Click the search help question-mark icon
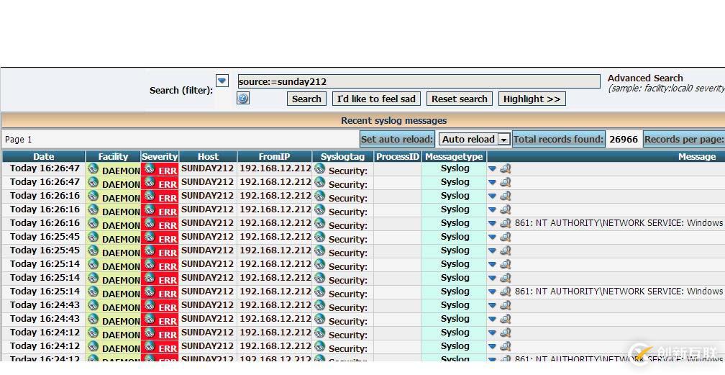This screenshot has width=725, height=375. coord(243,98)
